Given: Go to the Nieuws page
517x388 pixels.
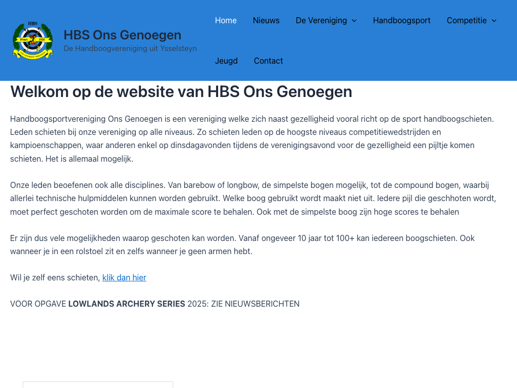Looking at the screenshot, I should [x=266, y=20].
